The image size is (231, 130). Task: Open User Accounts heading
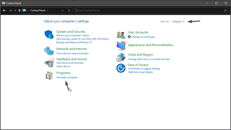(138, 32)
